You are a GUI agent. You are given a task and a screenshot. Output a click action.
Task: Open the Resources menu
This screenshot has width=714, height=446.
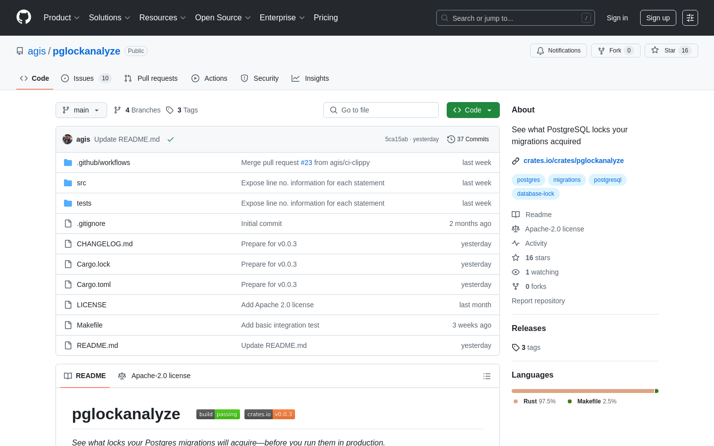(x=163, y=18)
